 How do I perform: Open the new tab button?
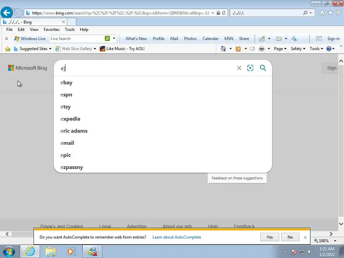[72, 22]
